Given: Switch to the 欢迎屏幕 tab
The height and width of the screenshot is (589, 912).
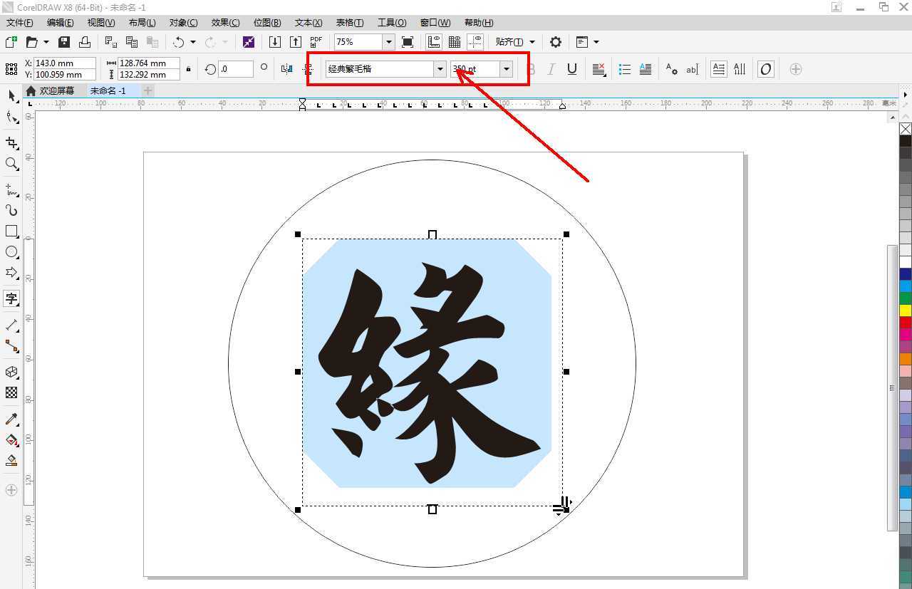Looking at the screenshot, I should pos(57,90).
